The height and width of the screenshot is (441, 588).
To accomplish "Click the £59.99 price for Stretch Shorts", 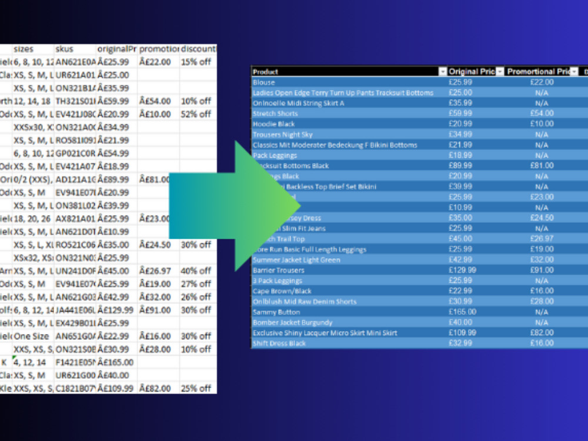I will [460, 113].
